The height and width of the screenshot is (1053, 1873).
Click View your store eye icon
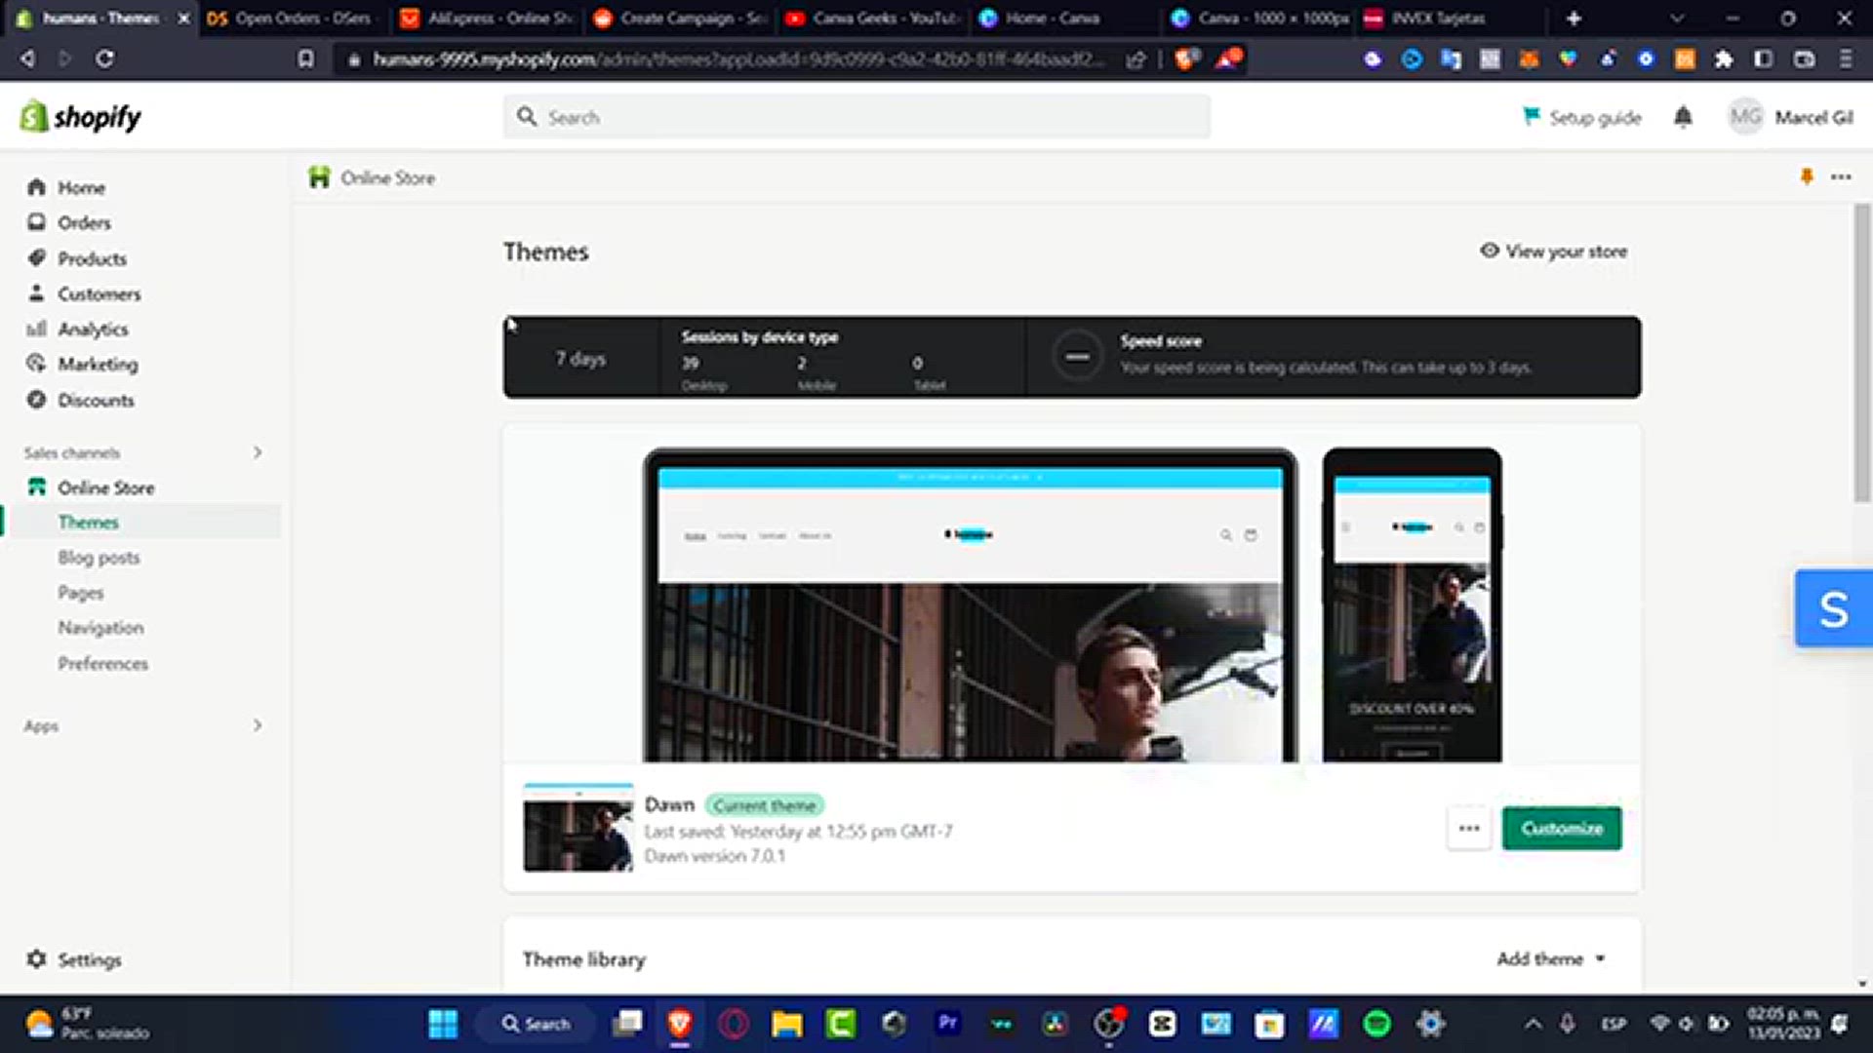pos(1490,251)
